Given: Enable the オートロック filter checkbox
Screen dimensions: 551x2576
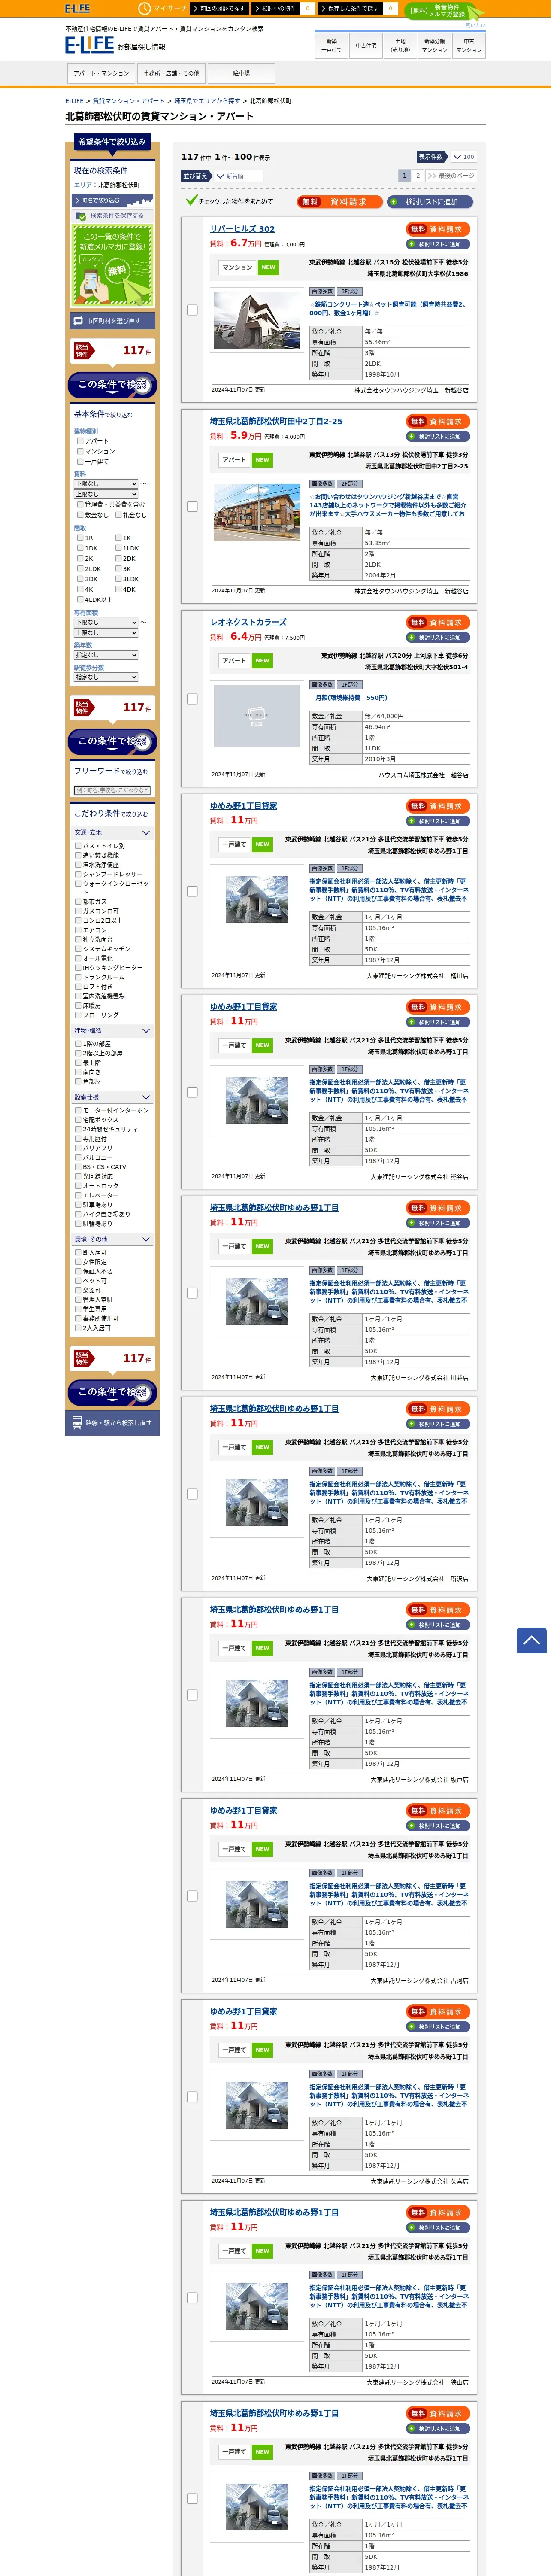Looking at the screenshot, I should (x=78, y=1186).
